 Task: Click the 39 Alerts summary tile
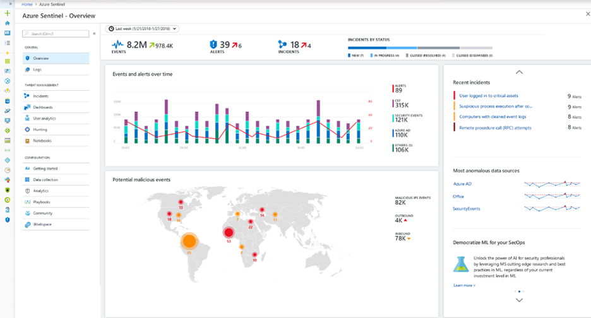[x=225, y=46]
